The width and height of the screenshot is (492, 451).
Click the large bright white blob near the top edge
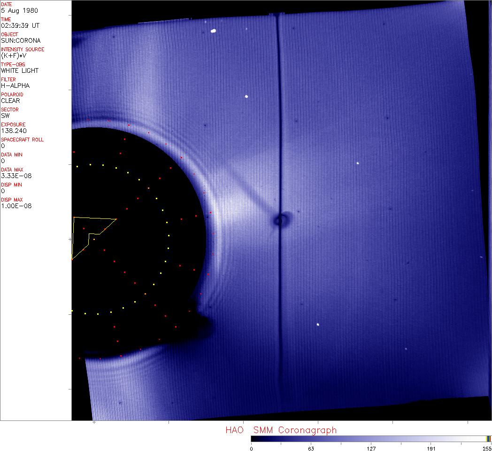(x=213, y=31)
